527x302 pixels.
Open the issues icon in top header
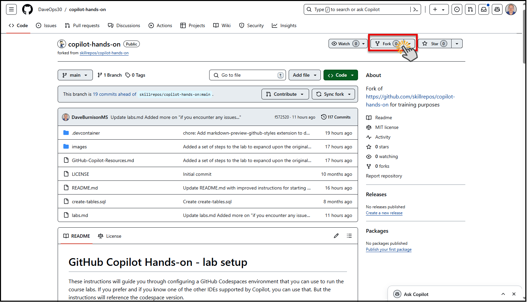pos(457,9)
